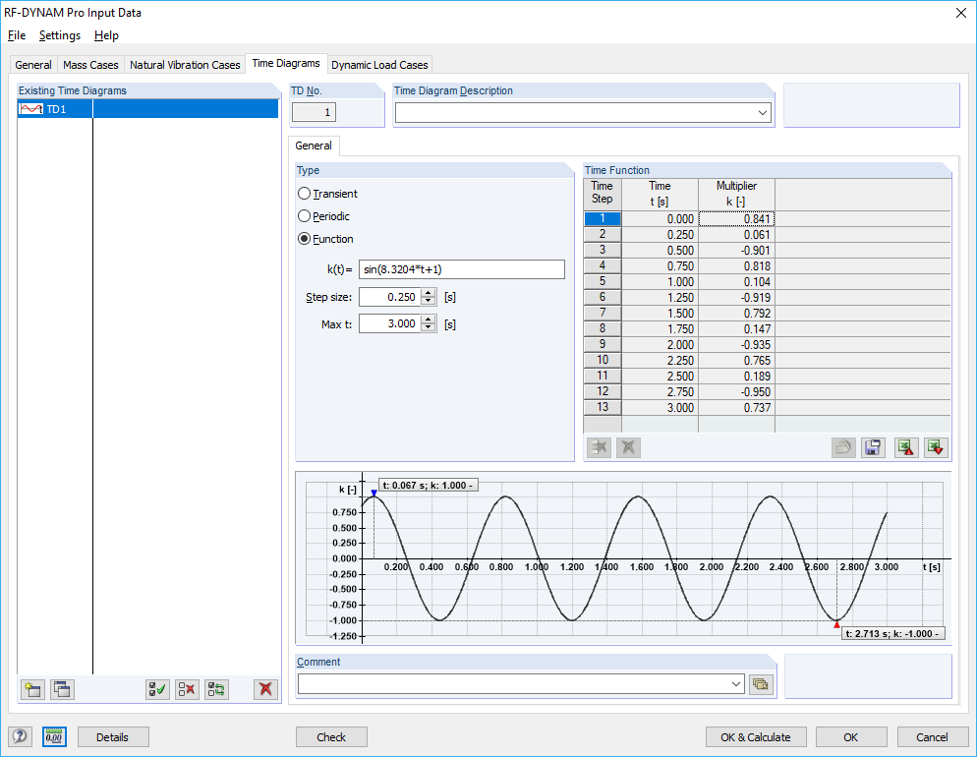Expand the Time Diagram Description dropdown
977x757 pixels.
pyautogui.click(x=763, y=113)
